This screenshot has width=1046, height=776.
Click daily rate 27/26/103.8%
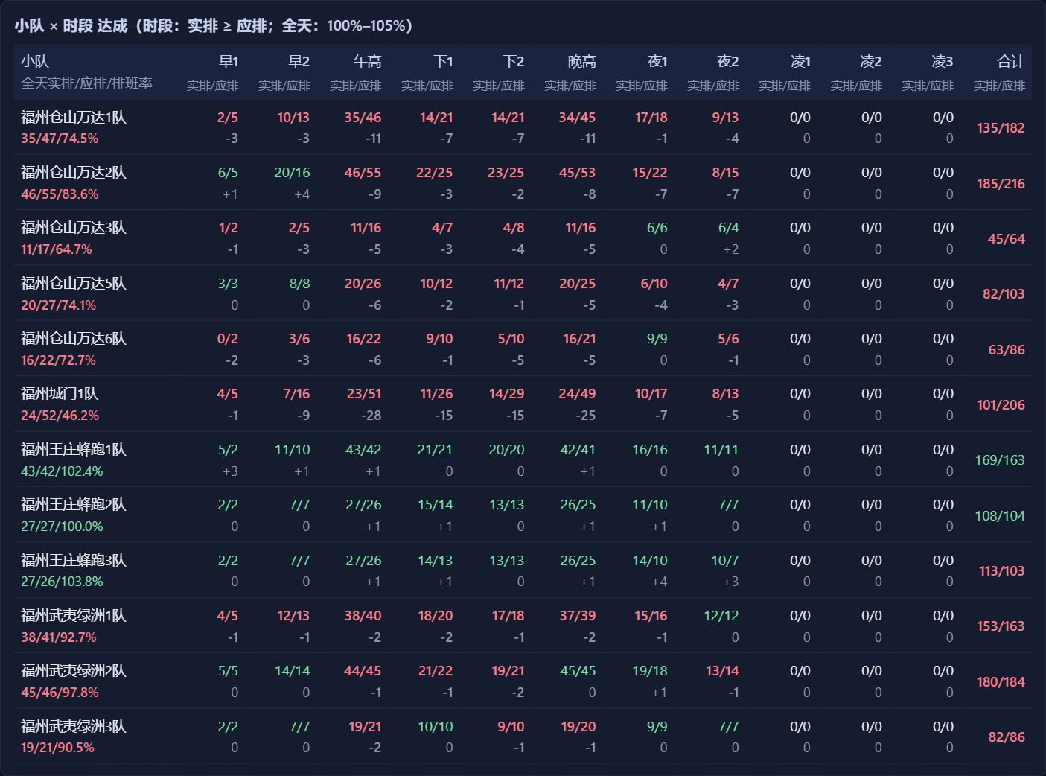(62, 582)
